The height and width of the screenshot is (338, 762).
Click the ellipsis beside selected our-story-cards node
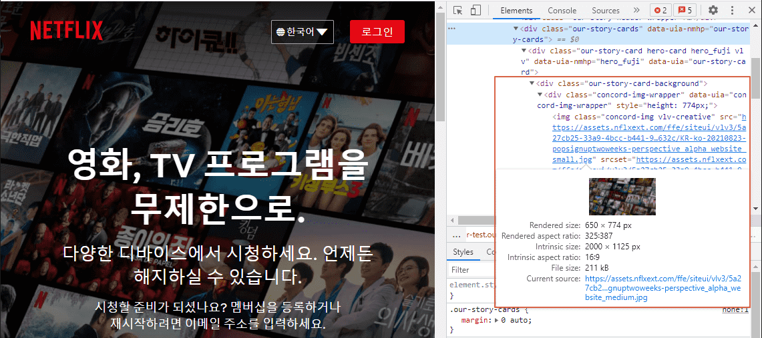[x=452, y=29]
